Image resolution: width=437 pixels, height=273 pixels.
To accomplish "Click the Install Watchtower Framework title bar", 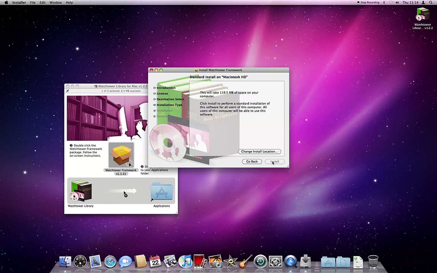I will coord(219,70).
